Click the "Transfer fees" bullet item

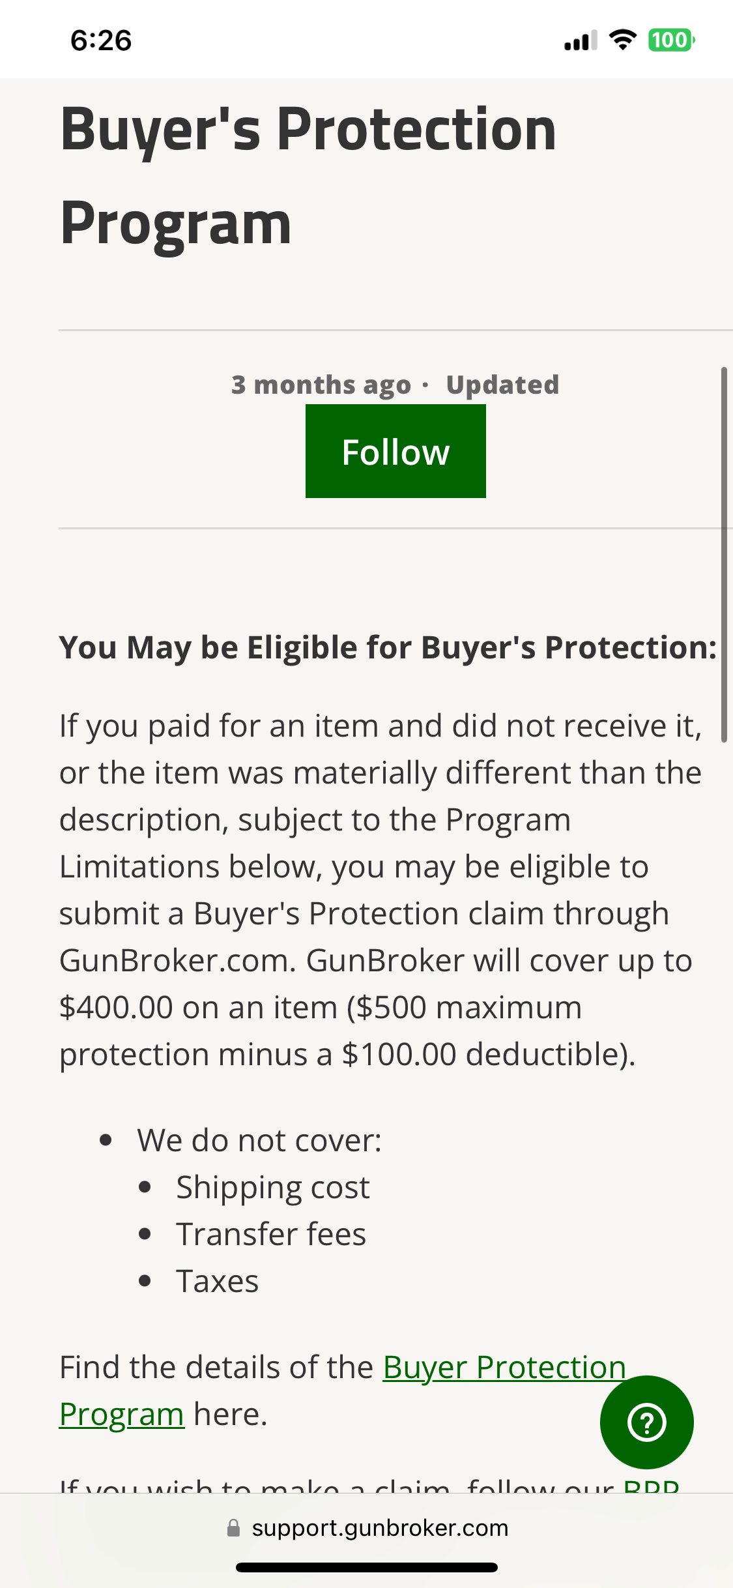[271, 1235]
